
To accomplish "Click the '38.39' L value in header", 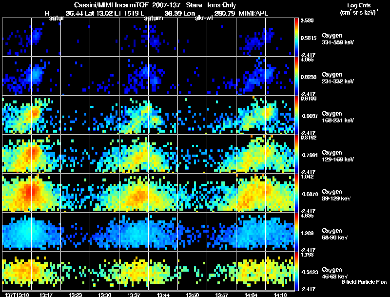I will click(x=173, y=14).
